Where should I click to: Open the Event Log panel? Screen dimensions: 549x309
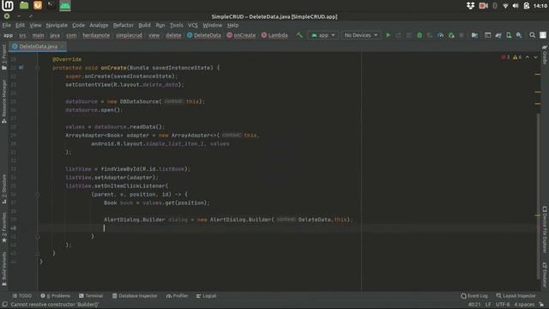tap(474, 296)
